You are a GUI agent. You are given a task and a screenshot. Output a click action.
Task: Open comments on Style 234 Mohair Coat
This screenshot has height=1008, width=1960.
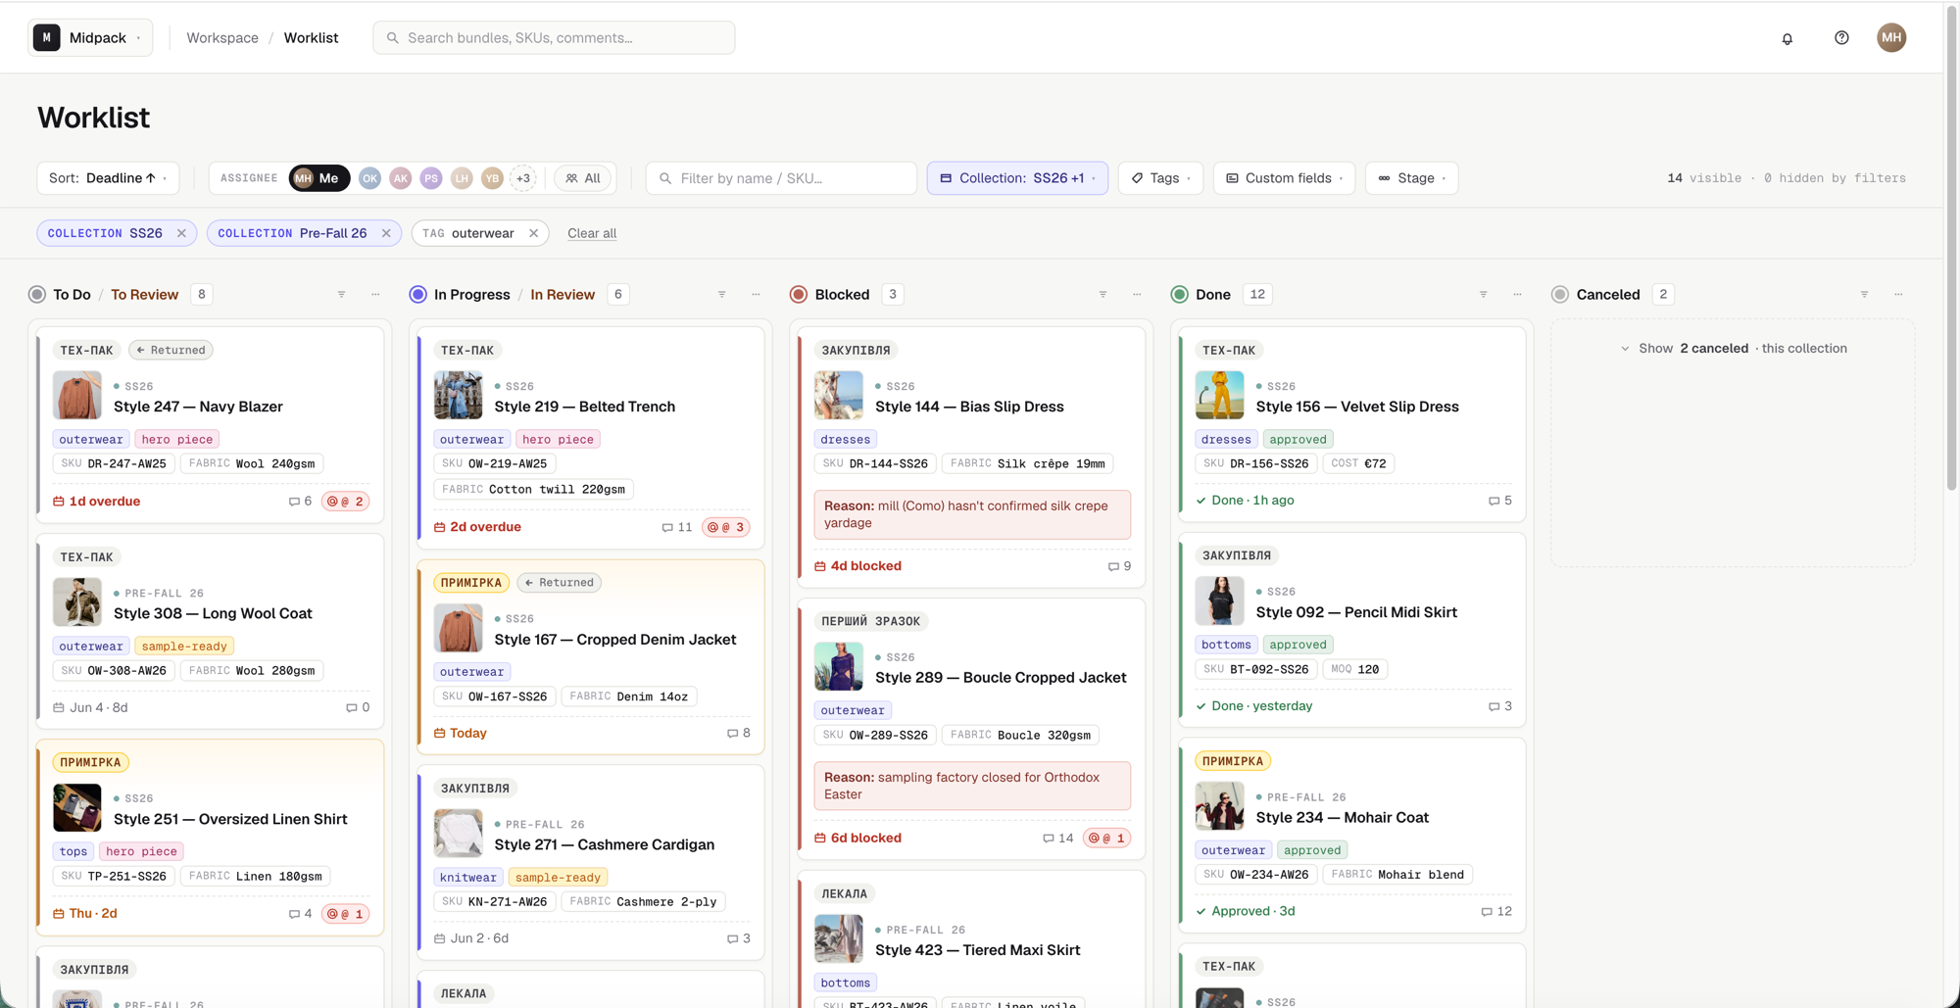(1496, 911)
